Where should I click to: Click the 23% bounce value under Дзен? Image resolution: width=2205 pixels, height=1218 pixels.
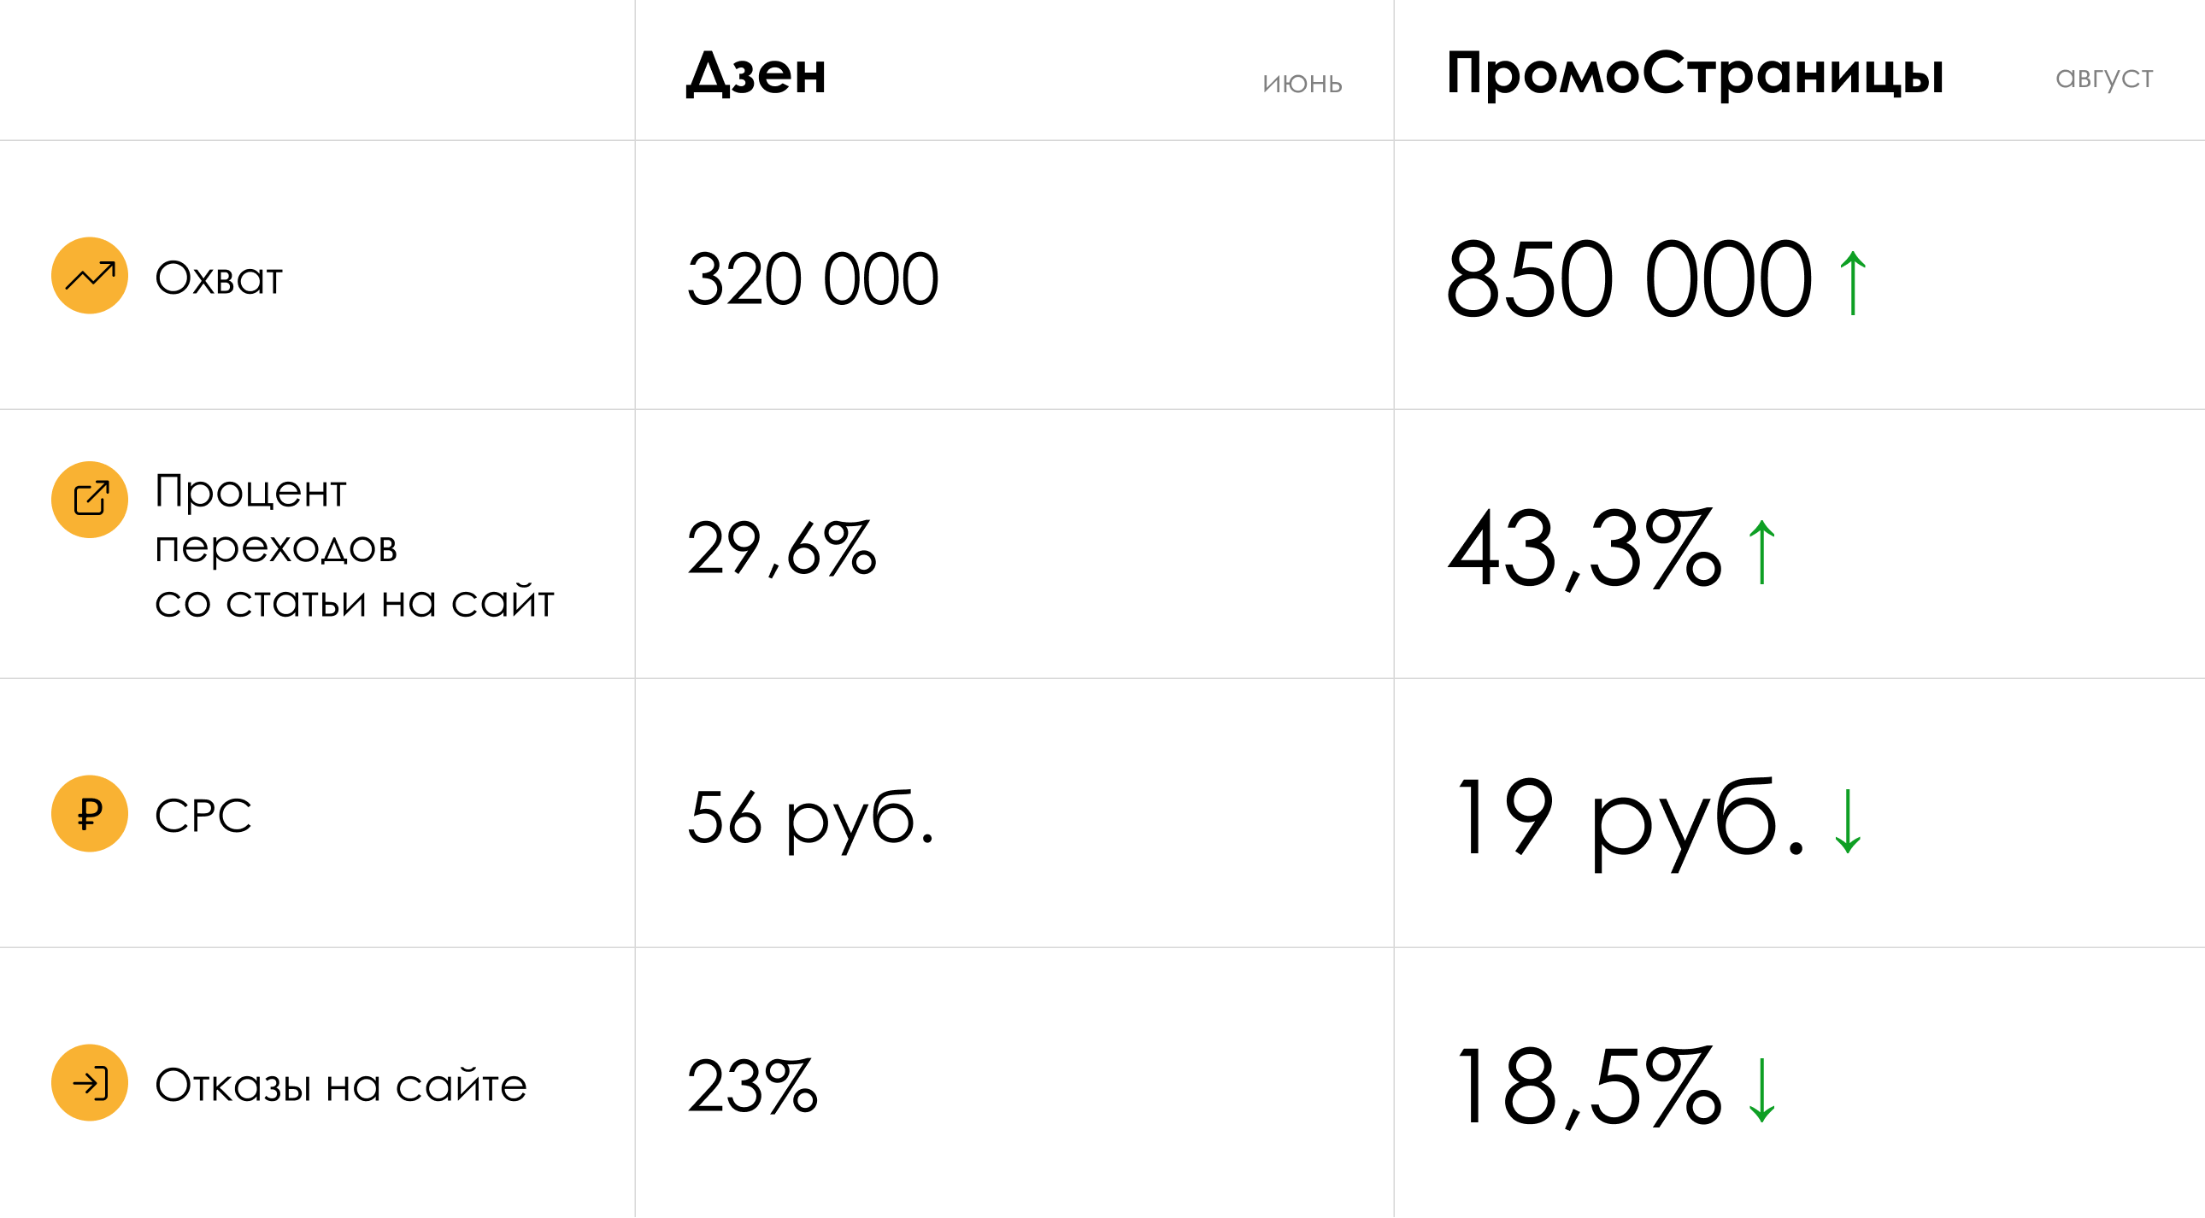(752, 1086)
